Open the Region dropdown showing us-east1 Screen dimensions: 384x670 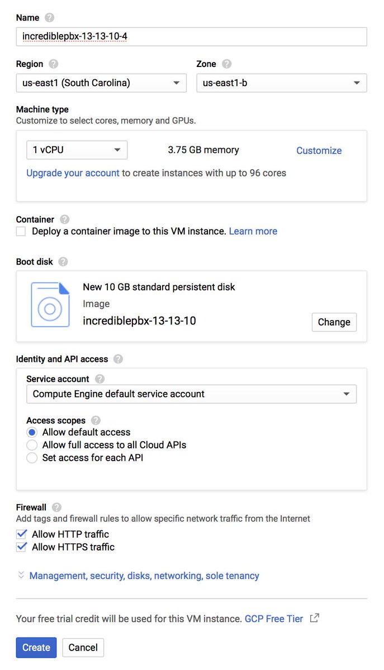(101, 83)
